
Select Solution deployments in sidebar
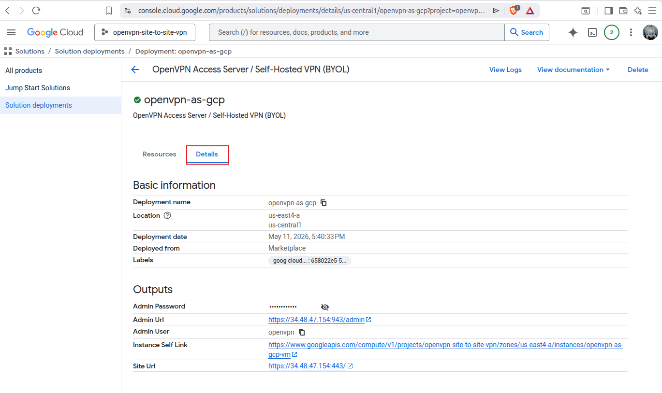pyautogui.click(x=60, y=105)
